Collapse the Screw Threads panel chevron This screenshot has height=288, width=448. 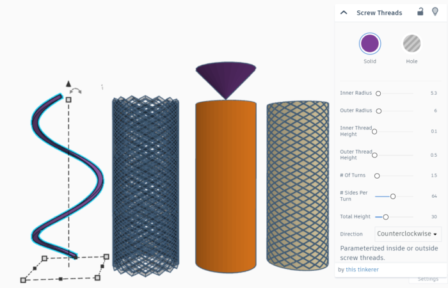pyautogui.click(x=344, y=13)
